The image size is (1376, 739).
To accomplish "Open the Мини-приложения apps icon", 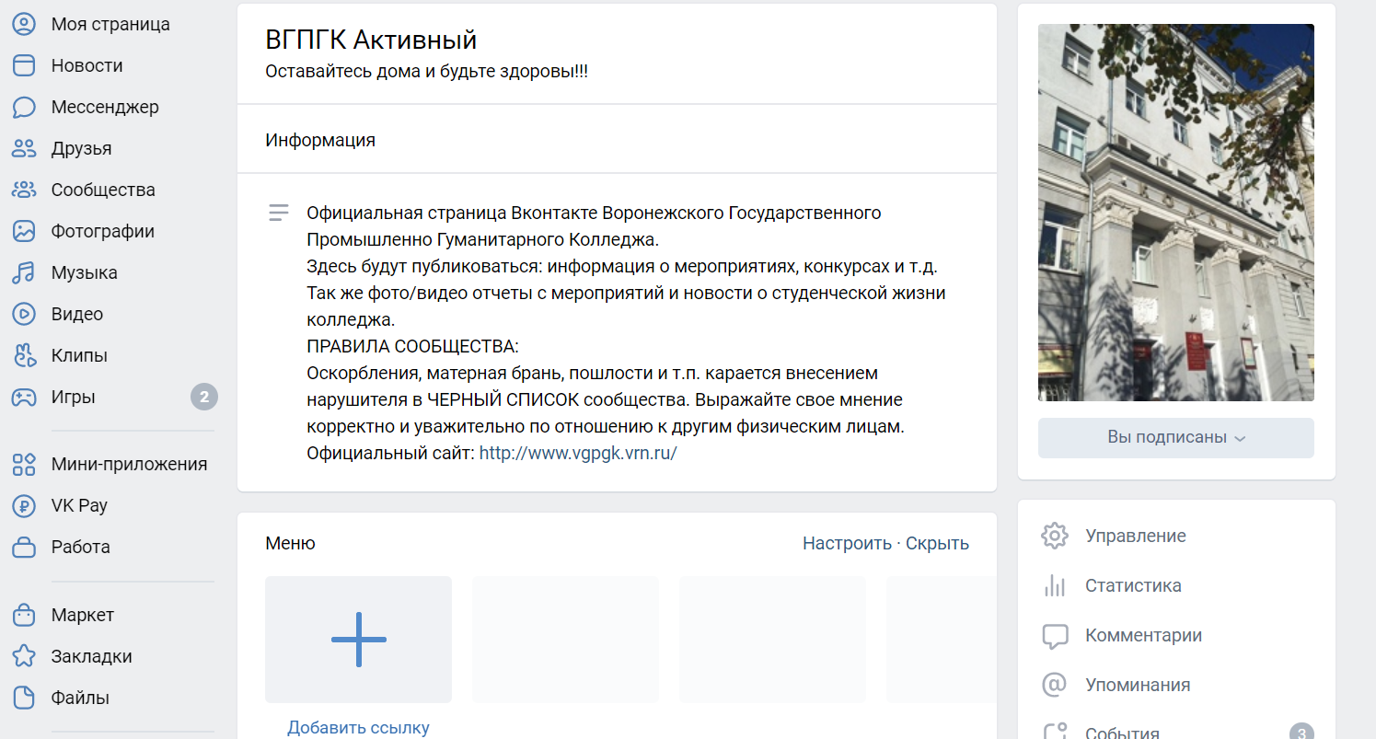I will pyautogui.click(x=24, y=464).
